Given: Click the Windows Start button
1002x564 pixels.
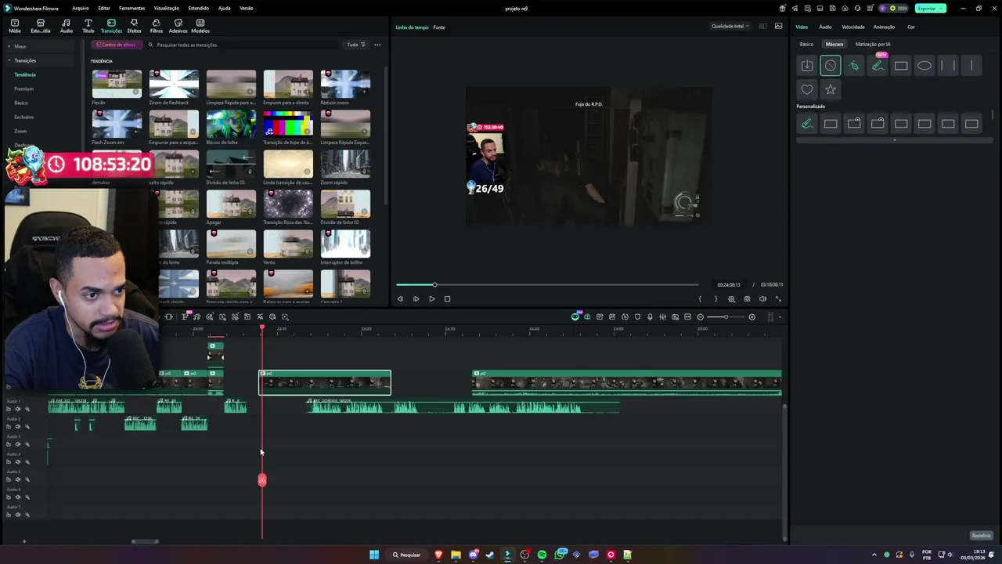Looking at the screenshot, I should [374, 555].
